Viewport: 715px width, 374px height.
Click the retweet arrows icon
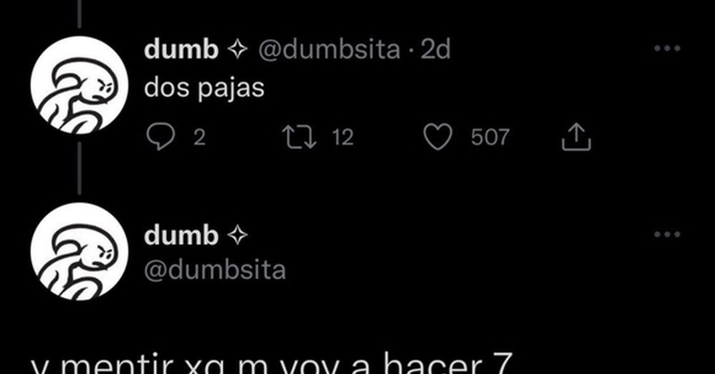click(x=299, y=137)
